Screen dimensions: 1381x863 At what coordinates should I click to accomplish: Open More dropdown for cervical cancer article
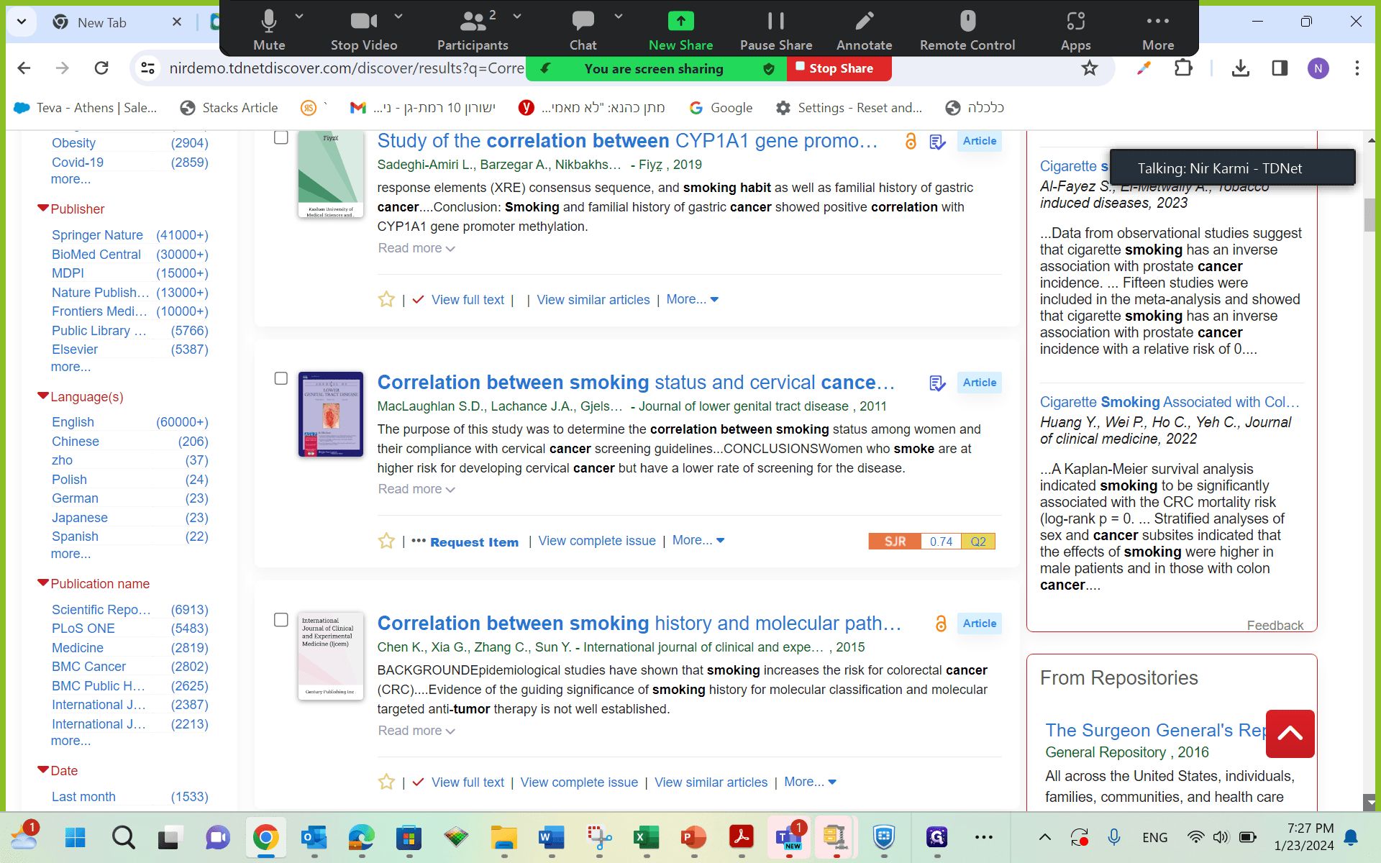(x=698, y=540)
